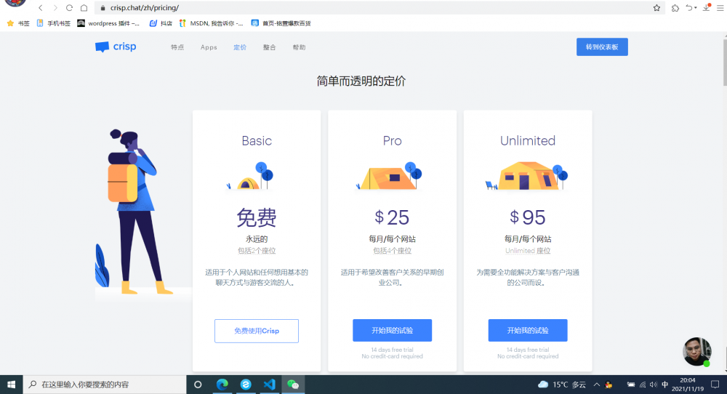Start the Pro plan trial button
Viewport: 727px width, 394px height.
click(393, 331)
